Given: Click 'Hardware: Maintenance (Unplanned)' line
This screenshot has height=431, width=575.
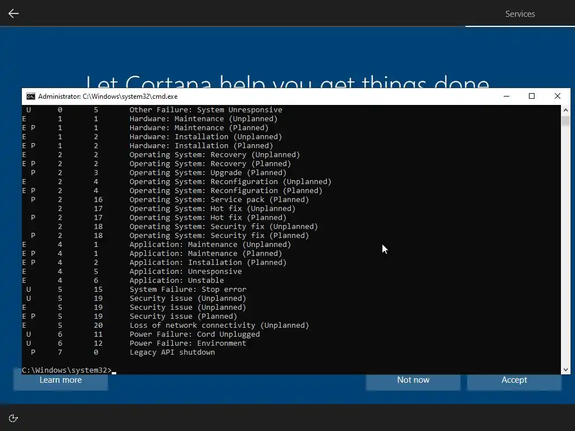Looking at the screenshot, I should 203,119.
